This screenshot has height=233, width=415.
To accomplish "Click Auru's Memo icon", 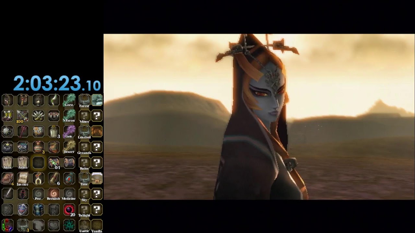I will point(7,162).
